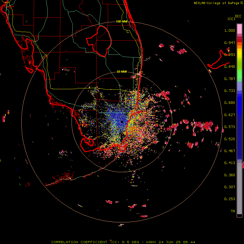Click the 0.467 scale label
This screenshot has height=244, width=244.
click(x=230, y=151)
